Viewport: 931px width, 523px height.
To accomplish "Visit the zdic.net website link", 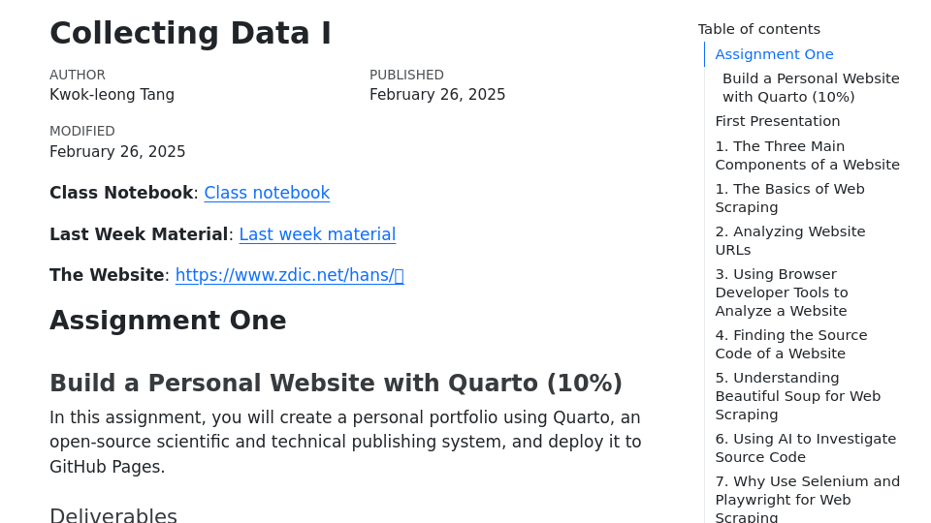I will coord(289,275).
